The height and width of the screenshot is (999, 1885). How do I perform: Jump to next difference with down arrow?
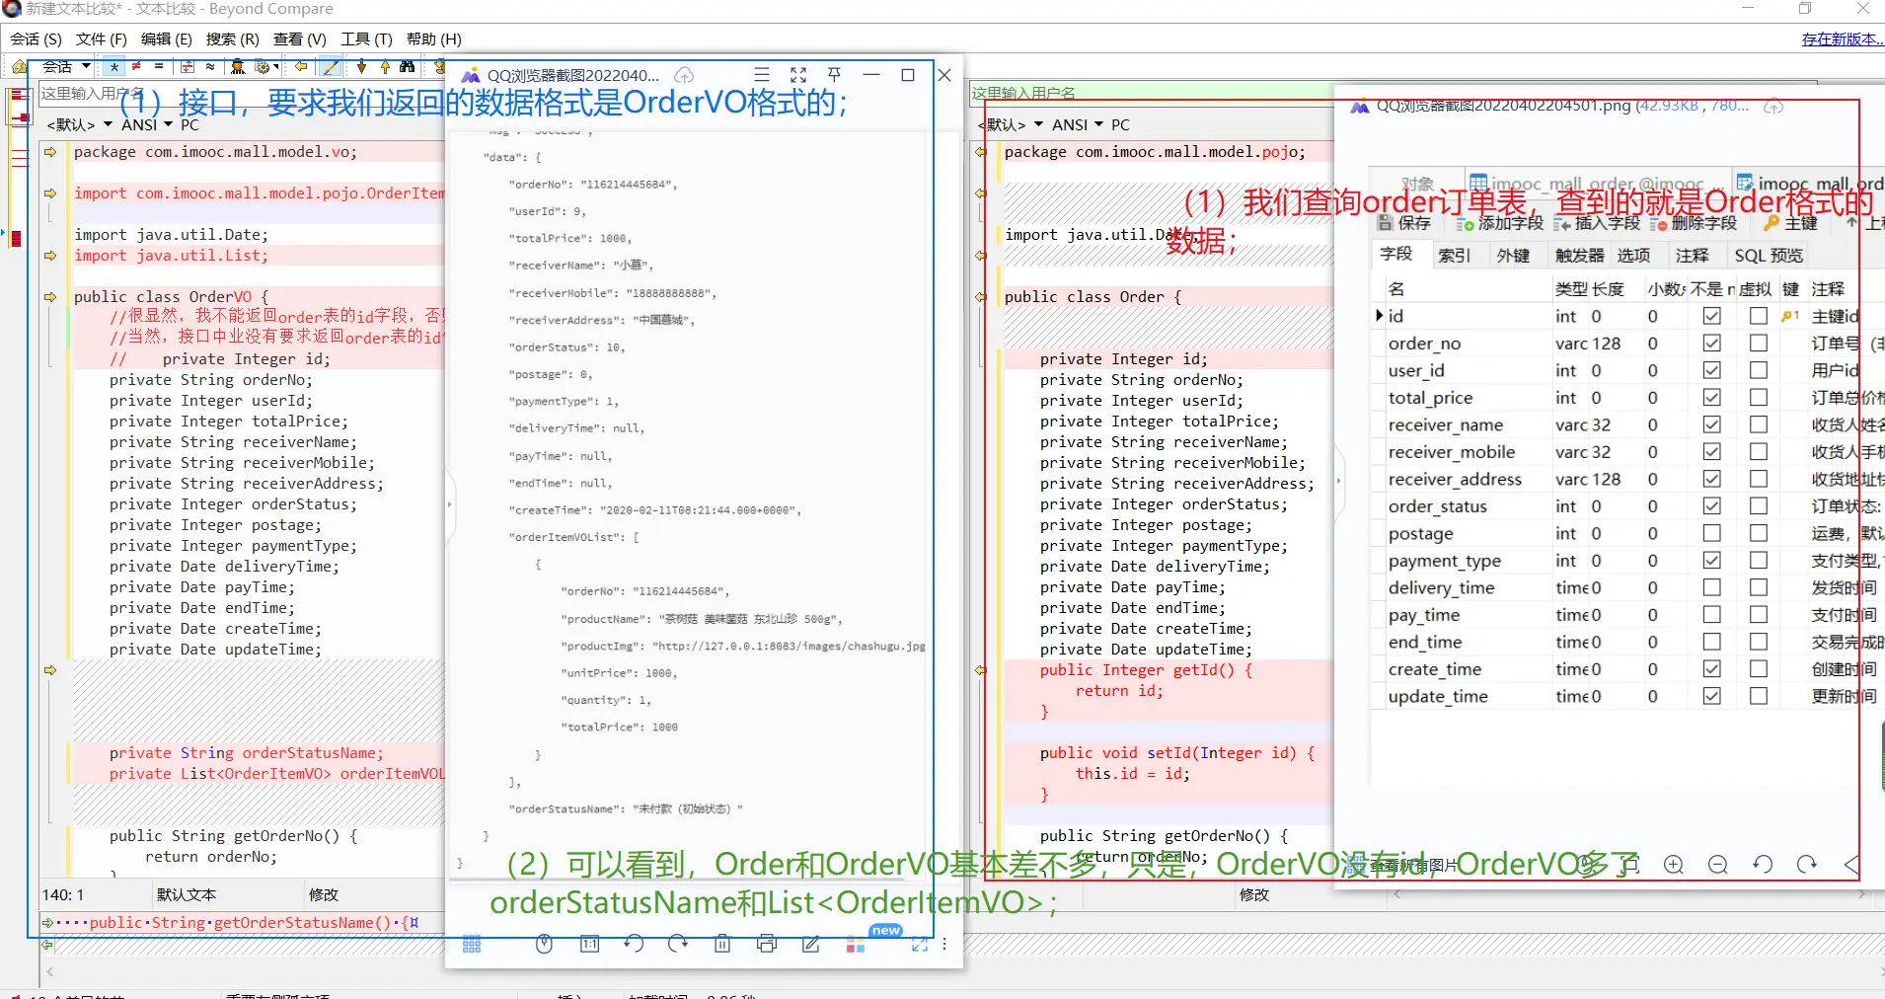point(362,67)
